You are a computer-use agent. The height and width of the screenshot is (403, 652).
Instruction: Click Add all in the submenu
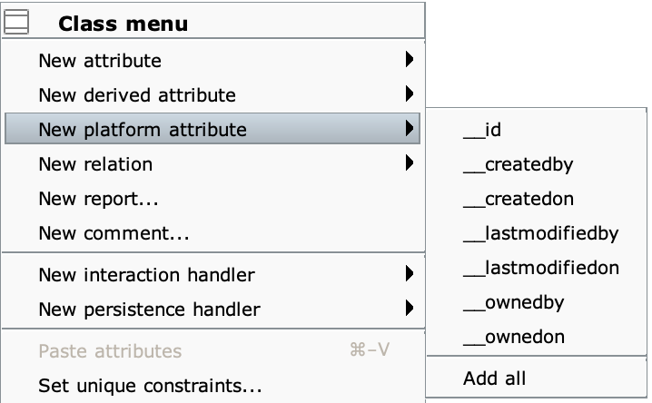[x=537, y=378]
